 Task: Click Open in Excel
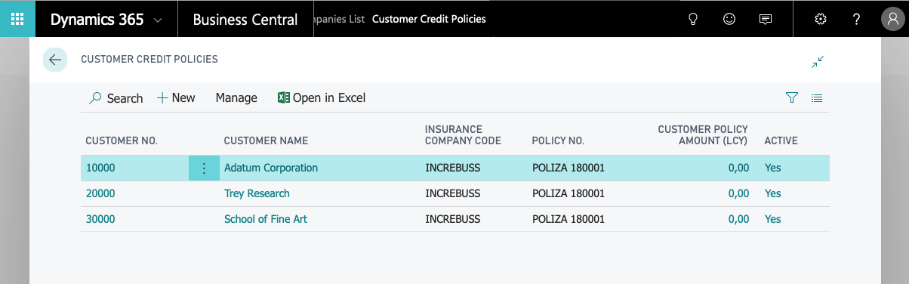(x=322, y=97)
